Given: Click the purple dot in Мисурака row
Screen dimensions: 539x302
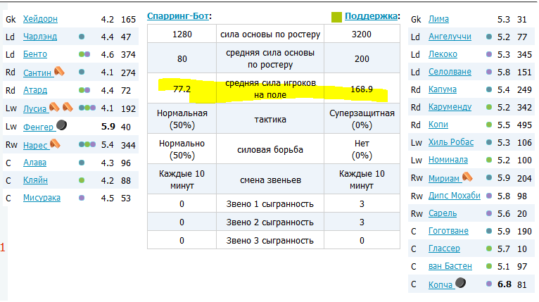Looking at the screenshot, I should click(x=82, y=198).
